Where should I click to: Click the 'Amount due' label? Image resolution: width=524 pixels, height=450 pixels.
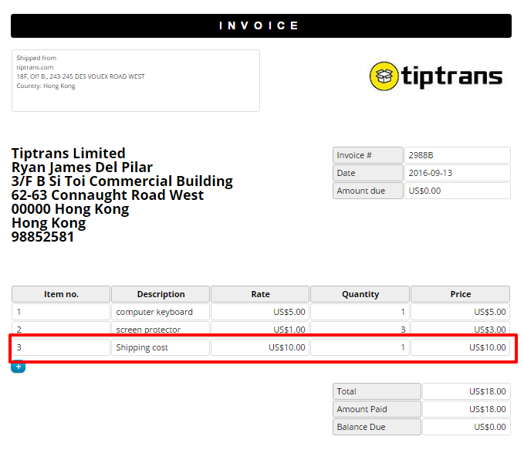(x=368, y=191)
